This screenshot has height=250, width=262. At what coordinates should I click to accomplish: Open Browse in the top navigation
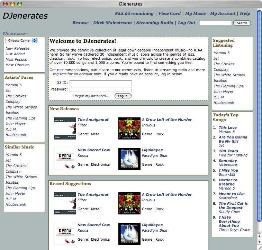point(80,23)
